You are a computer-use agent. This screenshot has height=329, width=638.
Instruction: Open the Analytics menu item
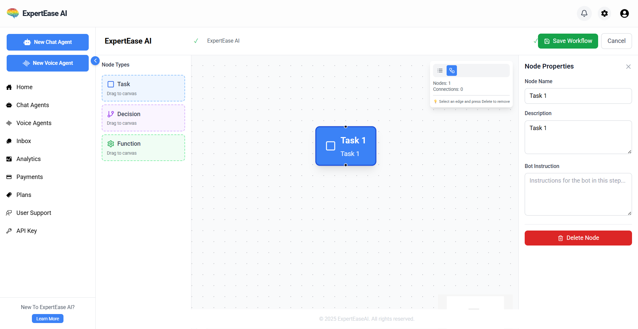tap(29, 159)
